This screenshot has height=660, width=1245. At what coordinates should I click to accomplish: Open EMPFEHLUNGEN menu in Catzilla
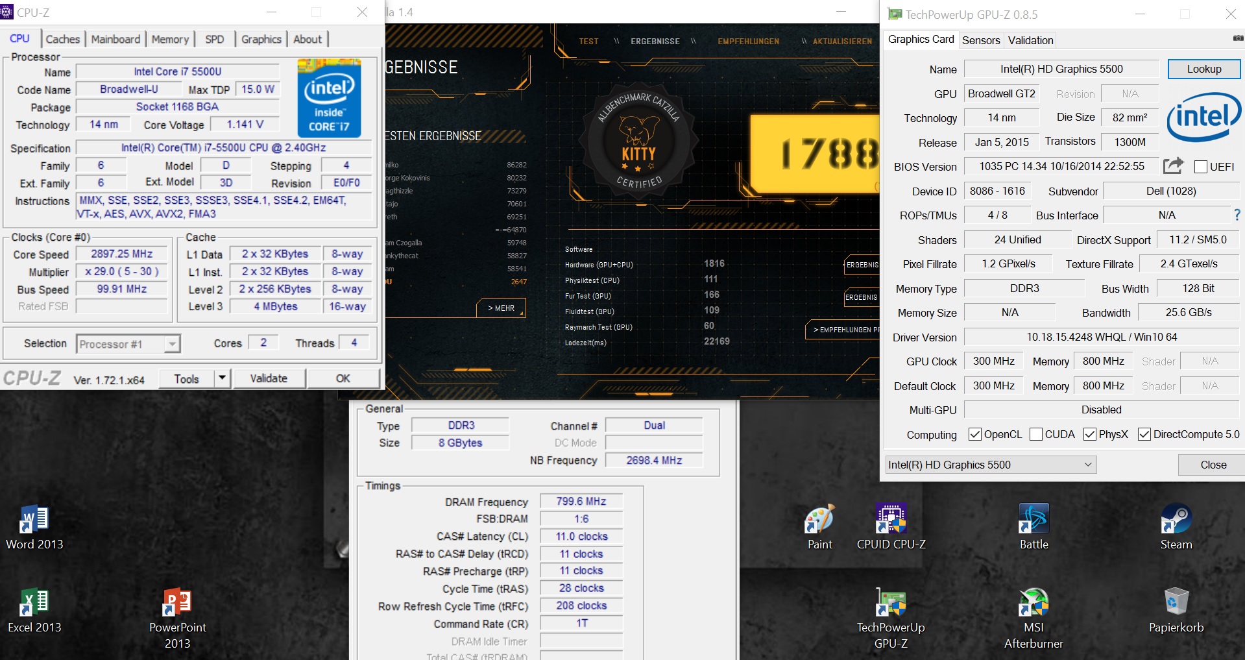[749, 41]
